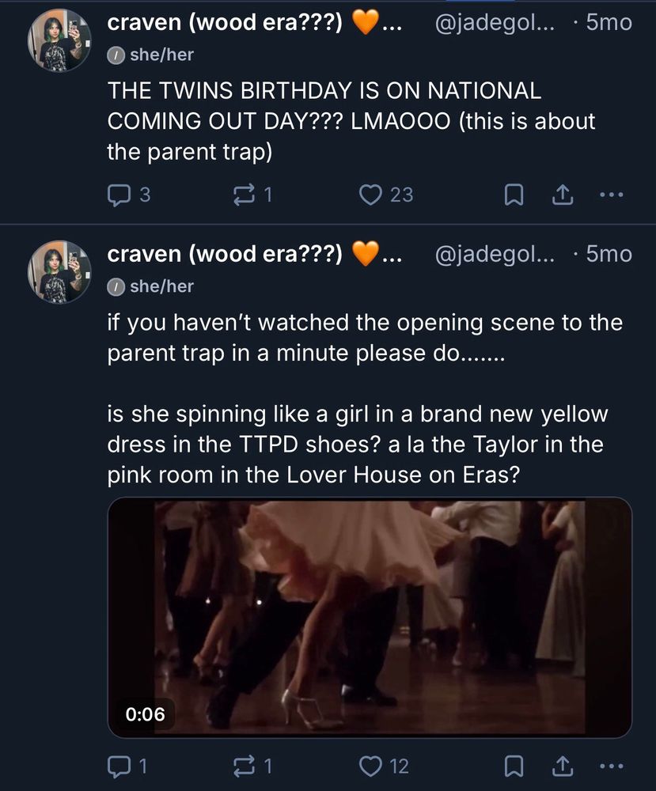
Task: Bookmark the Parent Trap opening scene post
Action: pos(514,765)
